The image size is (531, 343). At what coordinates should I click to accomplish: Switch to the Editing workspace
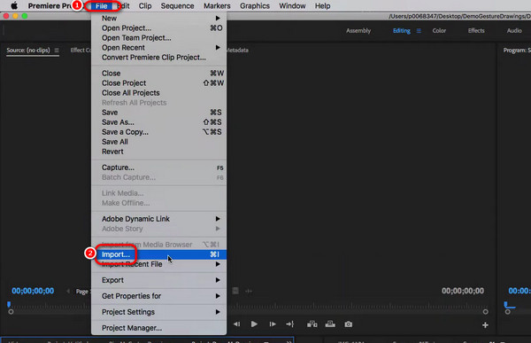coord(401,30)
